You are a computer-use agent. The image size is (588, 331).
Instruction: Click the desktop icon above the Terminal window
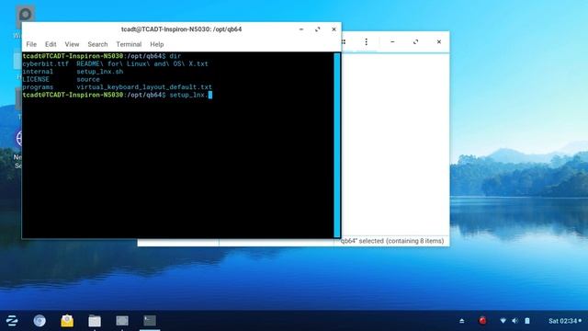pyautogui.click(x=25, y=15)
